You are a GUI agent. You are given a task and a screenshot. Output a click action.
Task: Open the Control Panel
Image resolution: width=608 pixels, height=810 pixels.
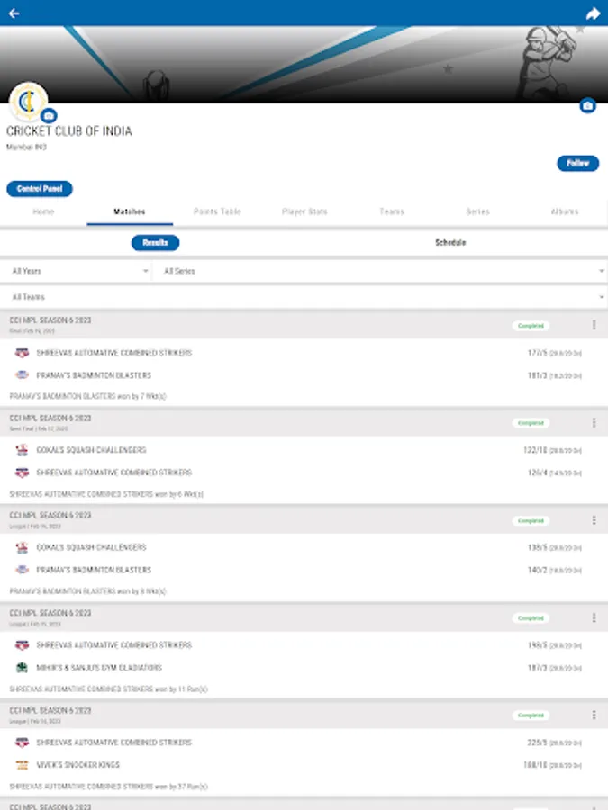point(40,189)
